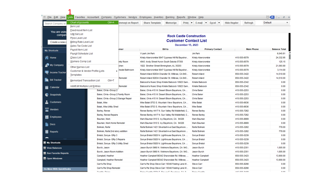Choose Billing Rate Level List entry
Viewport: 332px width, 187px height.
[x=92, y=42]
